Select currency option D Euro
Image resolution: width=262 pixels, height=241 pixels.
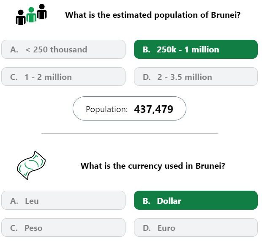click(196, 227)
